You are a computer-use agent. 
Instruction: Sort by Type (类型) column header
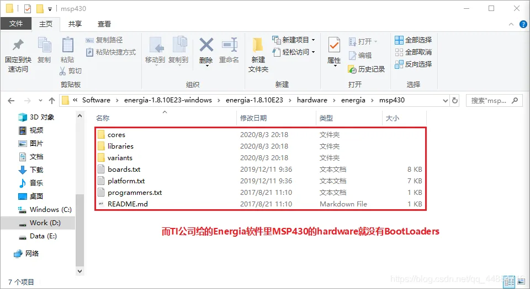326,118
